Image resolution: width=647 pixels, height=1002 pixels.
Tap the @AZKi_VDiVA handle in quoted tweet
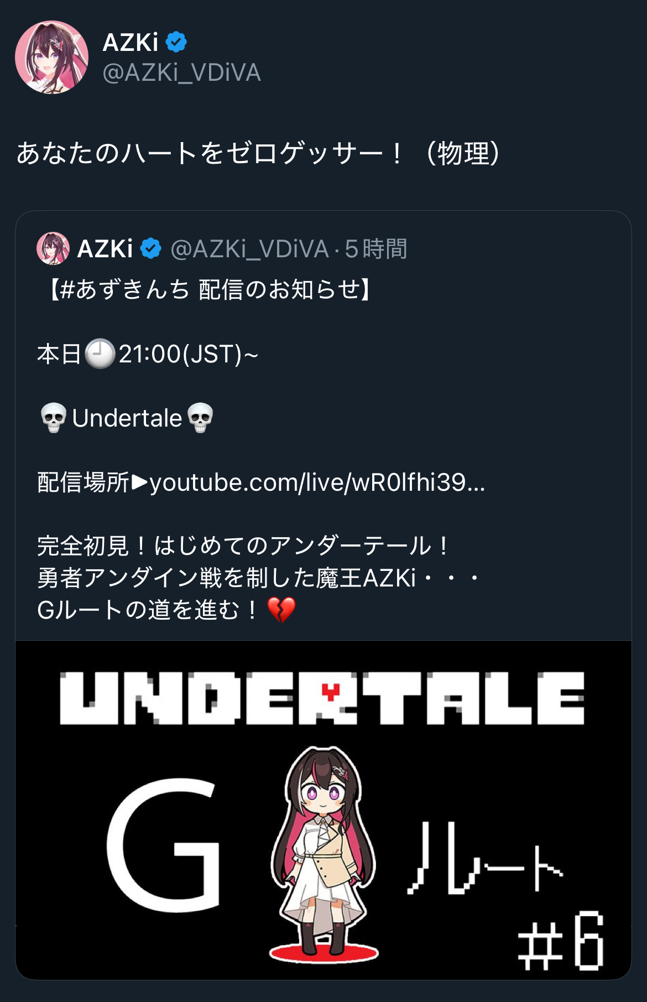250,249
